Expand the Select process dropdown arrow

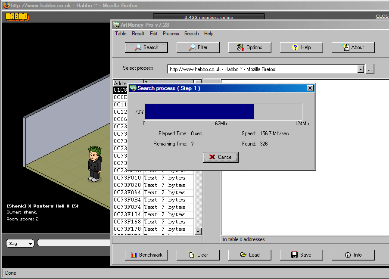click(361, 69)
